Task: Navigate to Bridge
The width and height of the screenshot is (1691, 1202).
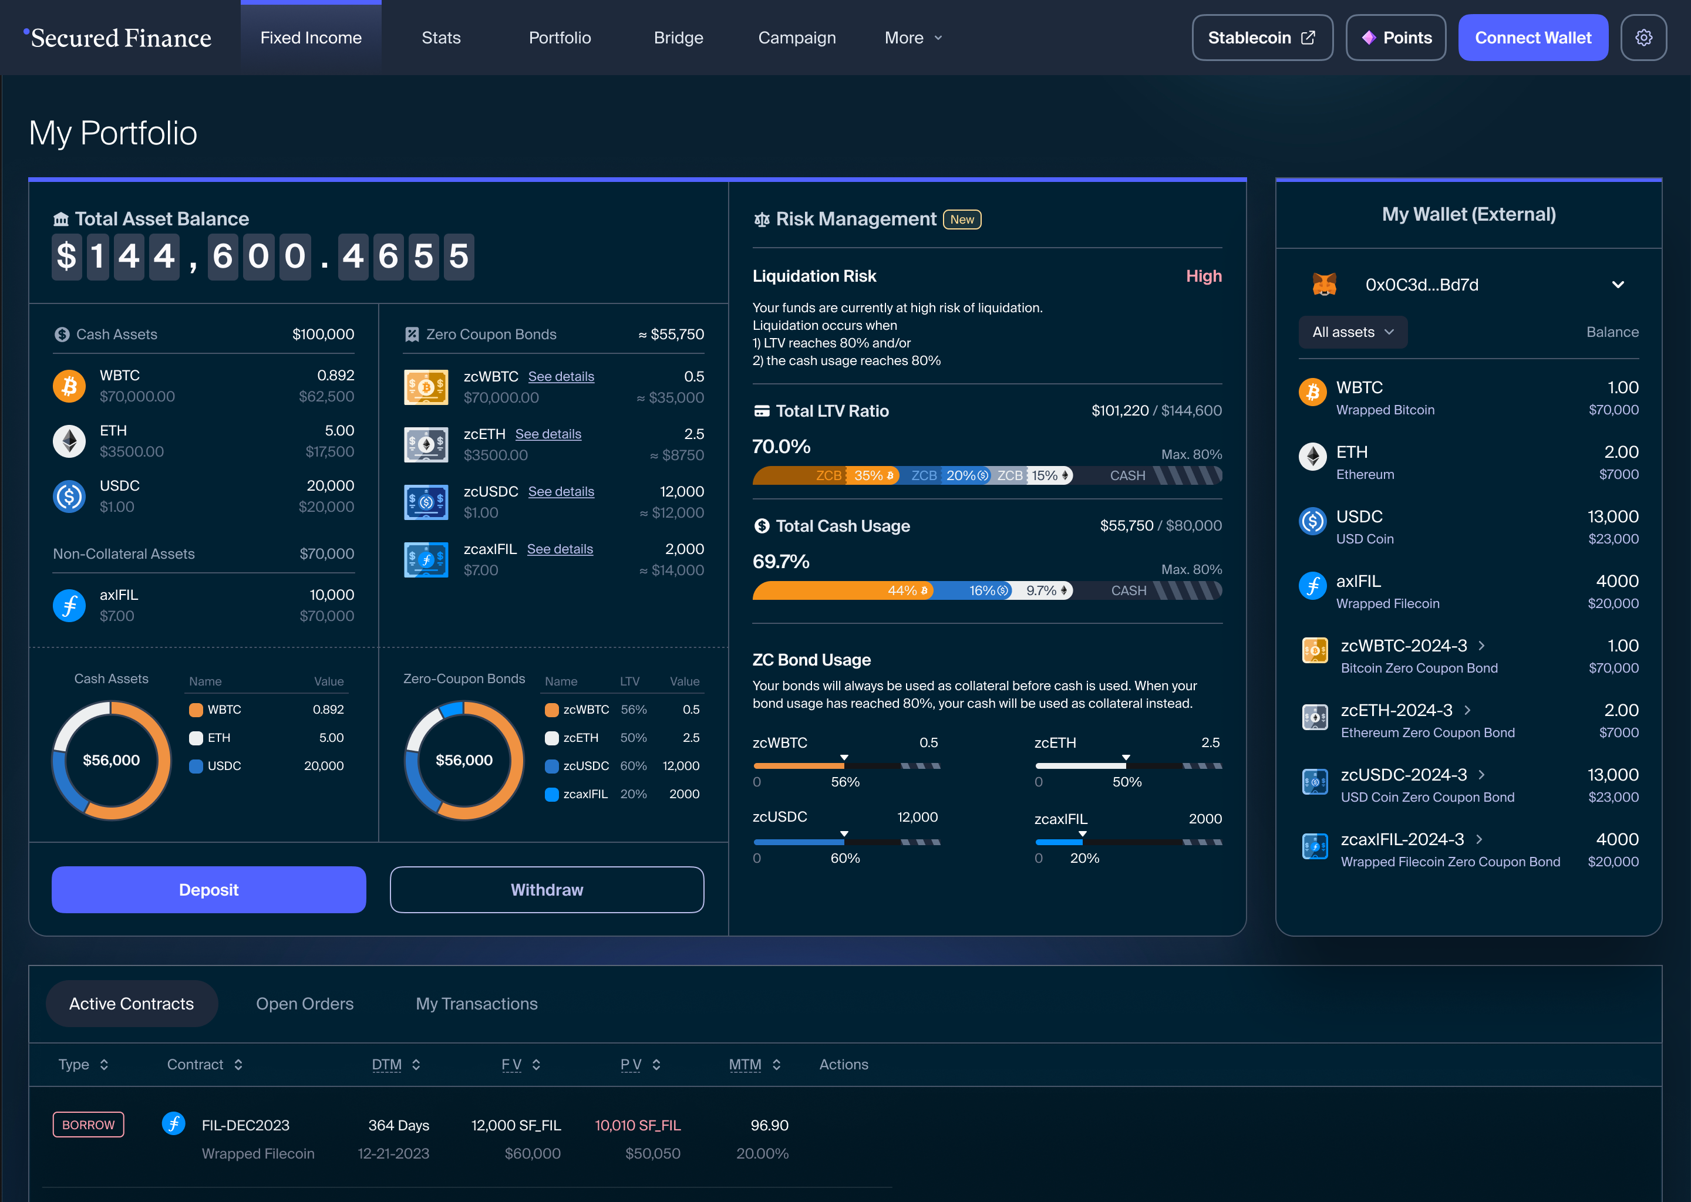Action: [678, 38]
